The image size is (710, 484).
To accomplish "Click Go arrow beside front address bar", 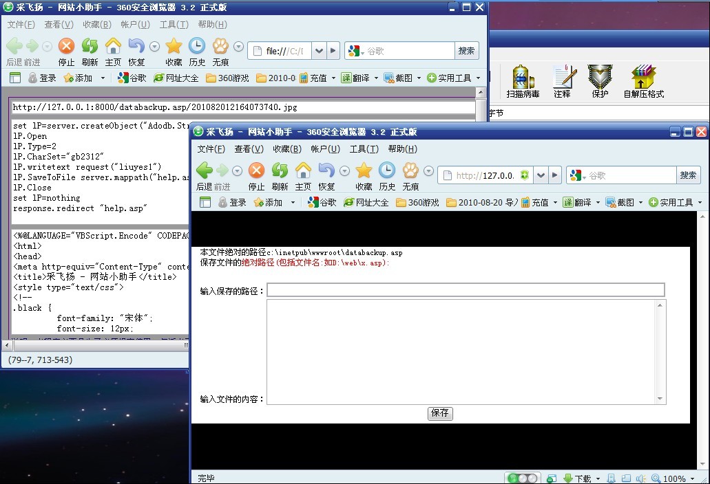I will (x=554, y=175).
